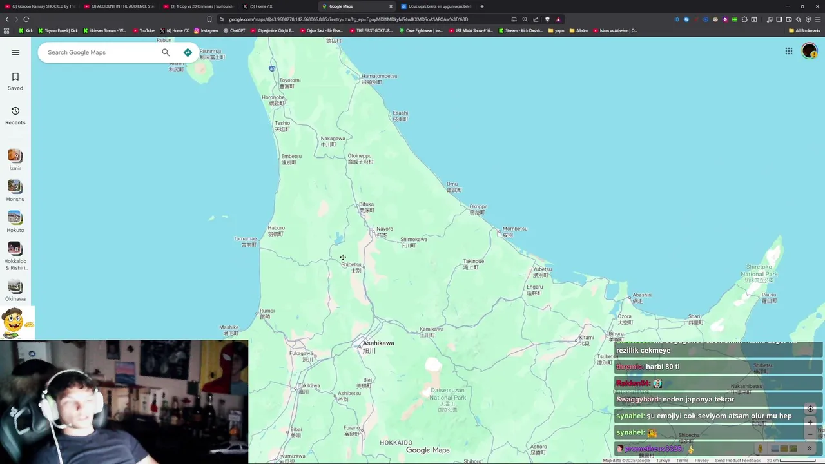Open the Brave VPN shield icon
Viewport: 825px width, 464px height.
pyautogui.click(x=808, y=19)
